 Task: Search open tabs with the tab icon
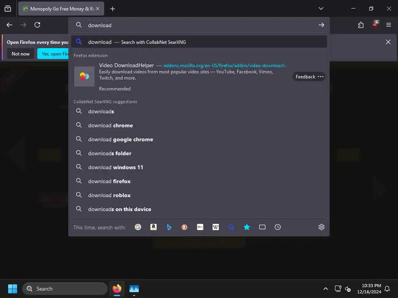pos(262,227)
